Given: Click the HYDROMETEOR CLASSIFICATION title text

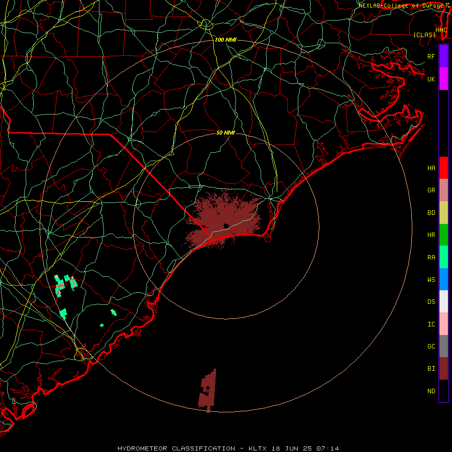Looking at the screenshot, I should (176, 448).
